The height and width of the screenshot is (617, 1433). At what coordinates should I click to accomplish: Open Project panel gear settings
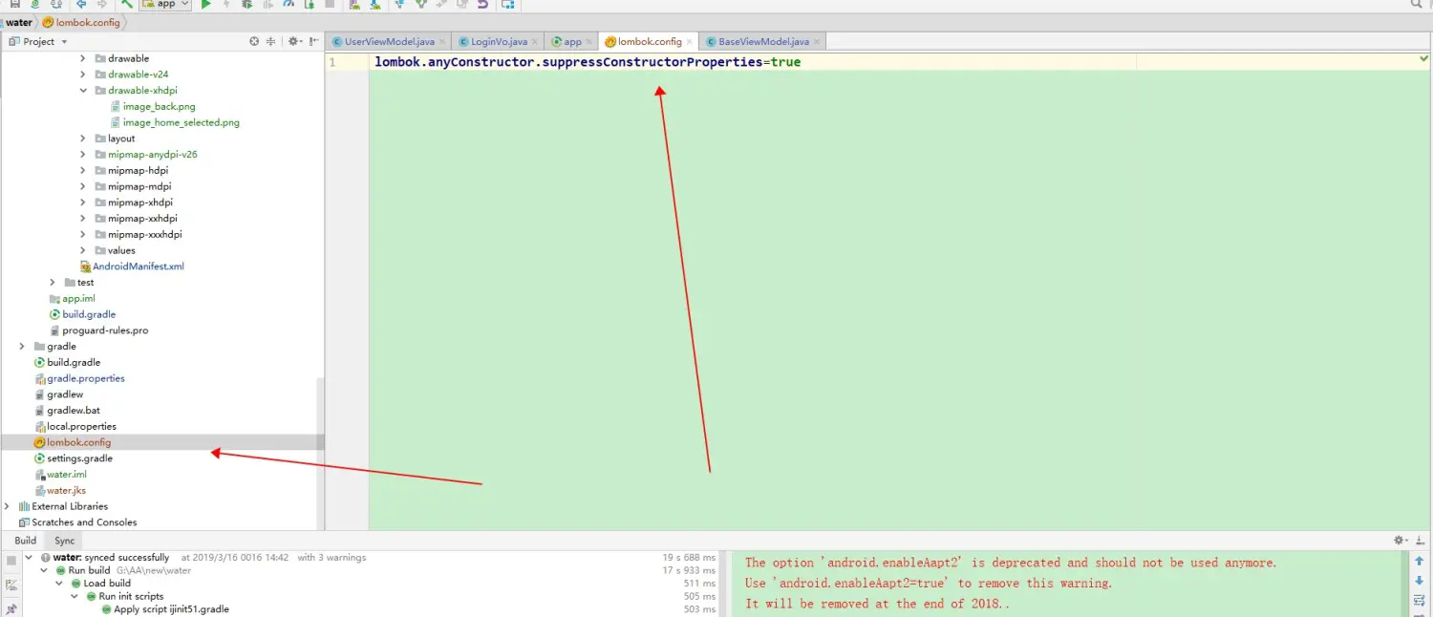(294, 41)
